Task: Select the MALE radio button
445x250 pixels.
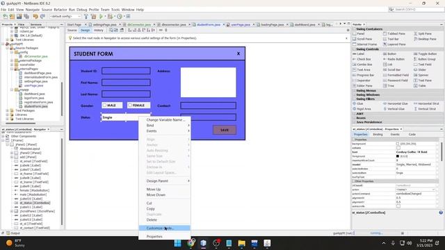Action: pos(112,105)
